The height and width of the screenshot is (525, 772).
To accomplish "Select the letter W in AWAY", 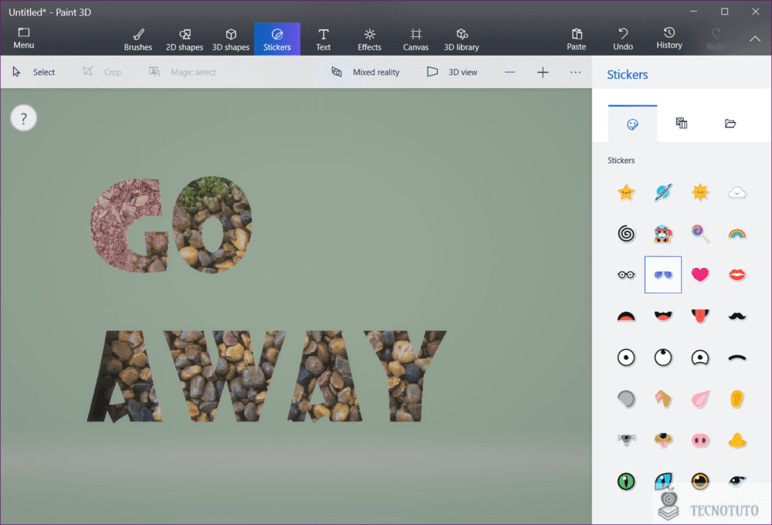I will tap(225, 376).
